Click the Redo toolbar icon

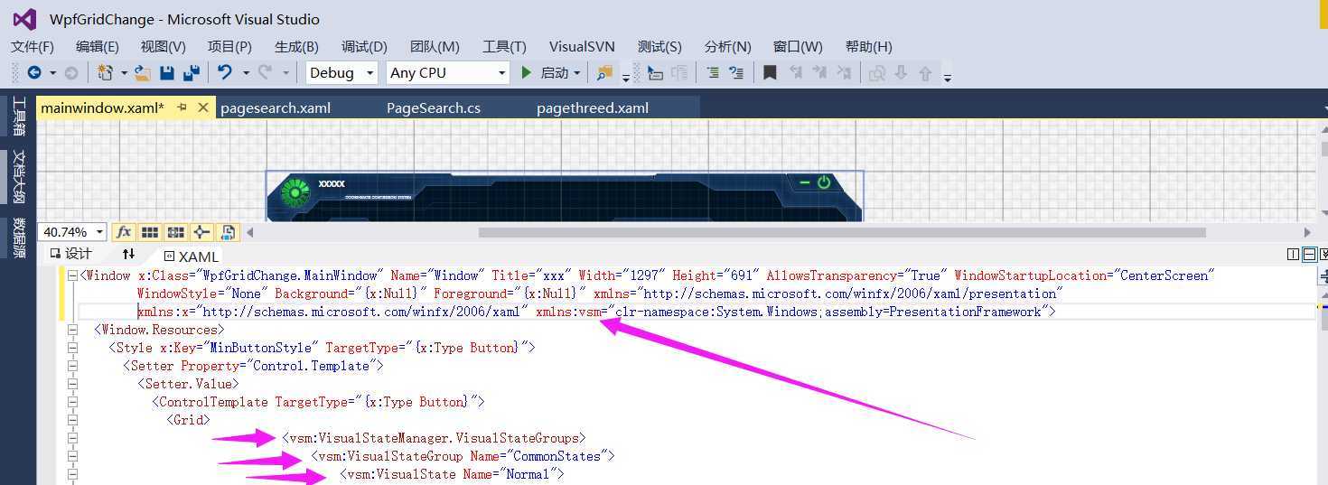pyautogui.click(x=266, y=72)
